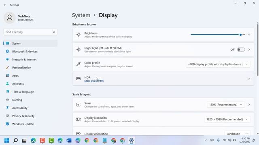Click the touch keyboard tray icon

pyautogui.click(x=212, y=140)
